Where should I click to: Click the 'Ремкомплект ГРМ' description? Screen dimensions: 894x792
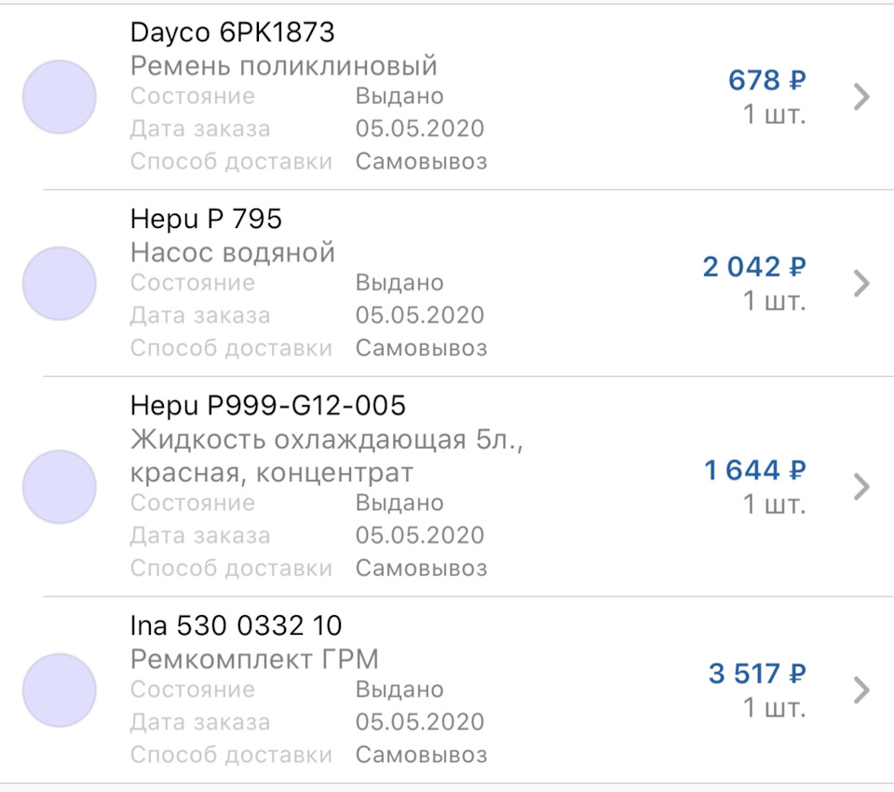pos(255,659)
